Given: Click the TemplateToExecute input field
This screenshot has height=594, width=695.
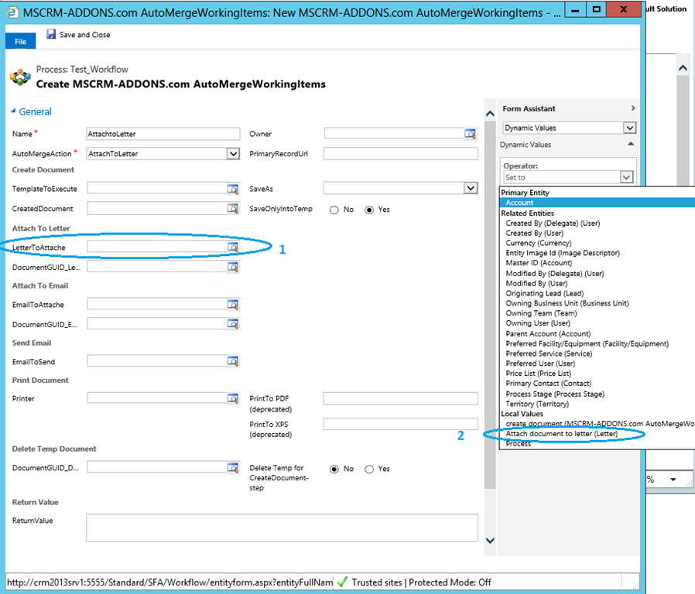Looking at the screenshot, I should 157,189.
